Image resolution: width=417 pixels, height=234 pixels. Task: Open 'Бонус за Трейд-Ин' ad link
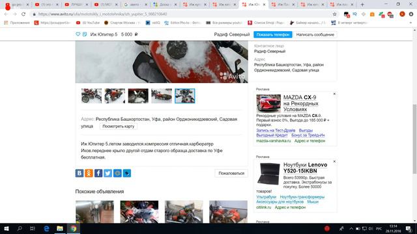pyautogui.click(x=308, y=135)
